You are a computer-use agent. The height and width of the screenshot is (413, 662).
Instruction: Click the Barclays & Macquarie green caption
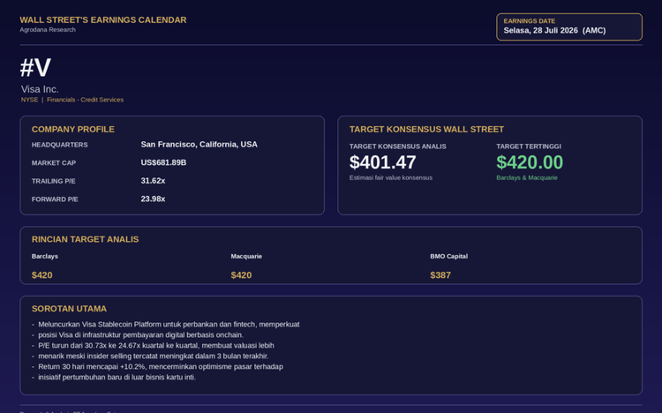tap(527, 177)
